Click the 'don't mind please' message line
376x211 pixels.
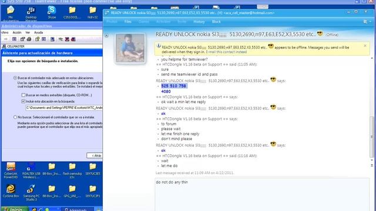(x=176, y=139)
